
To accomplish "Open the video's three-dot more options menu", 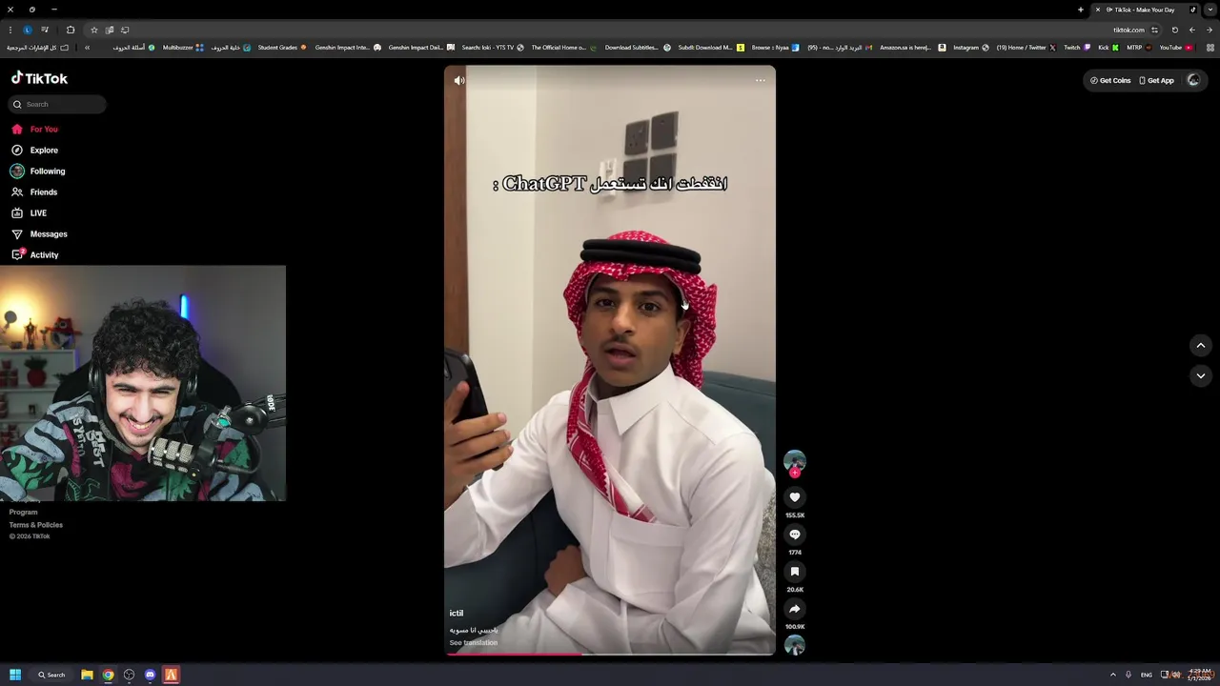I will click(x=761, y=80).
